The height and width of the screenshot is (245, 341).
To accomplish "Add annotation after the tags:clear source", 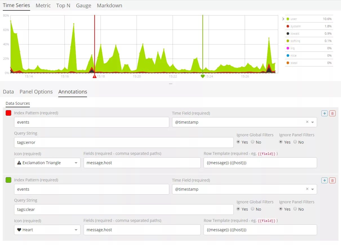I will [324, 181].
